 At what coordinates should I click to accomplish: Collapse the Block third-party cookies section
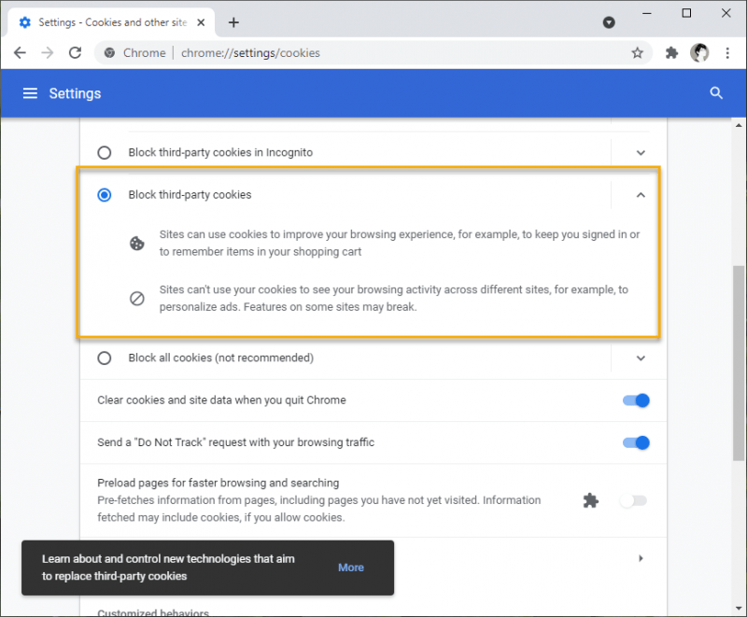[x=641, y=195]
